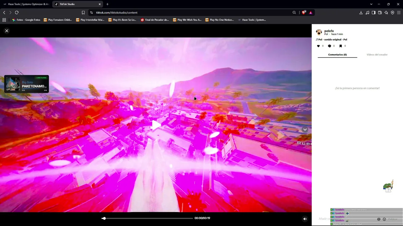Image resolution: width=403 pixels, height=226 pixels.
Task: Close the video viewer with the X icon
Action: [7, 31]
